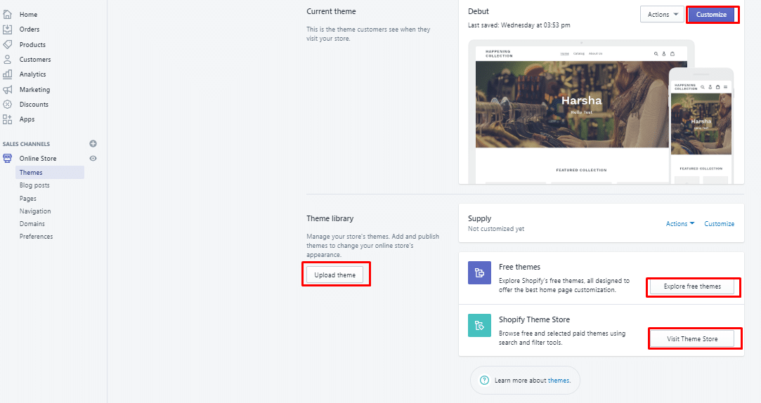This screenshot has height=403, width=761.
Task: Click the mobile theme preview thumbnail
Action: [701, 126]
